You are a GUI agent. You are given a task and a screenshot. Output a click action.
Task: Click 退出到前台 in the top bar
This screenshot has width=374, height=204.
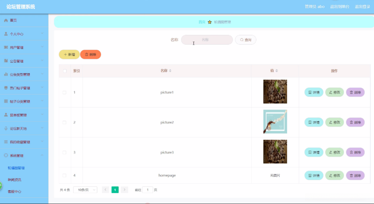340,7
